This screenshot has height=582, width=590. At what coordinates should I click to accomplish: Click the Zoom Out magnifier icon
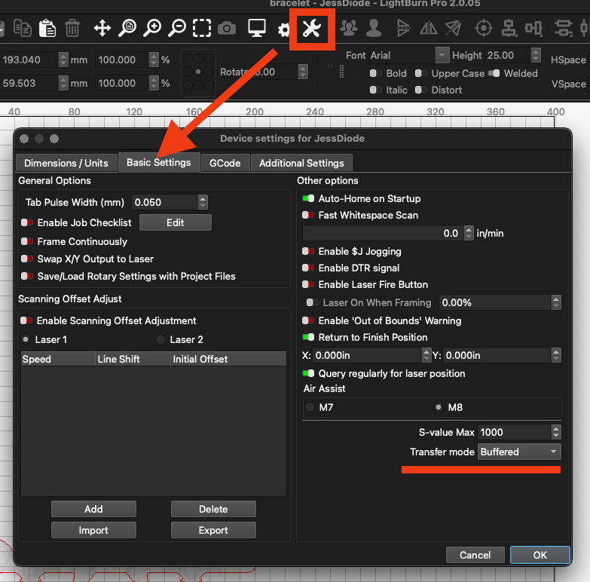[x=177, y=29]
